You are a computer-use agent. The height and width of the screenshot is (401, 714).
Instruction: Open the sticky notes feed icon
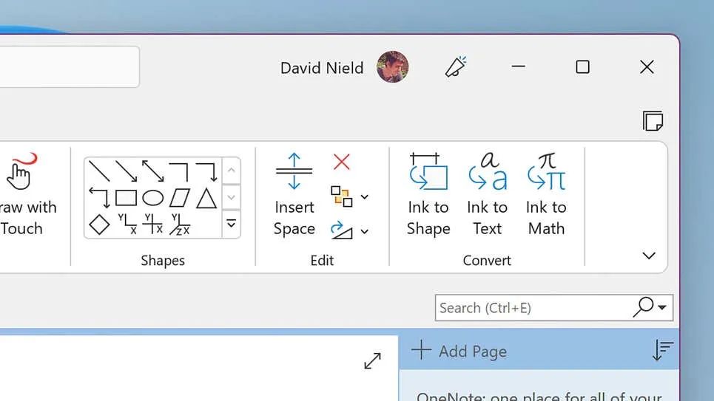click(x=652, y=120)
